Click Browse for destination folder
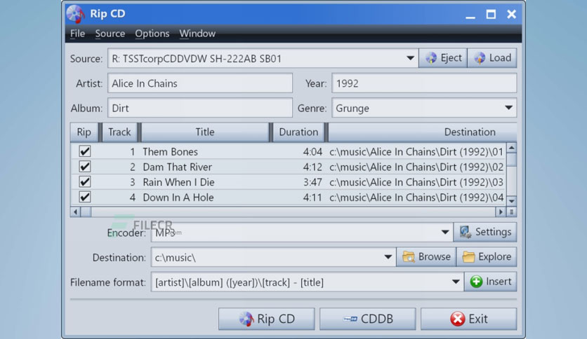This screenshot has width=587, height=339. point(426,257)
